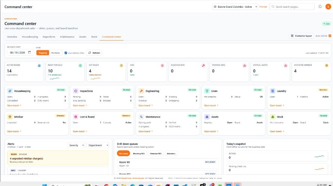
Task: Open the notifications bell
Action: point(320,6)
